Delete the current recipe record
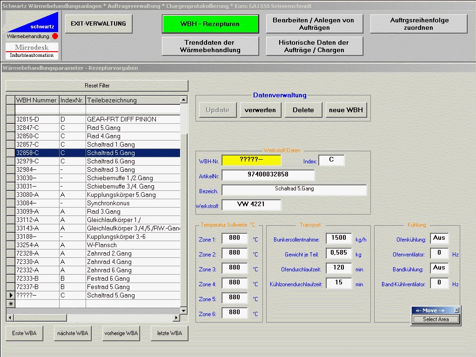 pos(303,110)
